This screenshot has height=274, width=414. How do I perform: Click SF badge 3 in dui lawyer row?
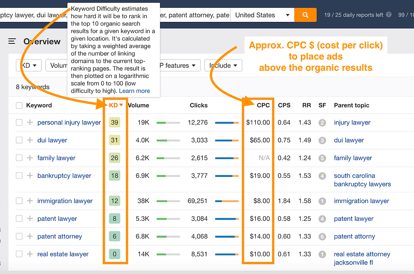pos(322,141)
